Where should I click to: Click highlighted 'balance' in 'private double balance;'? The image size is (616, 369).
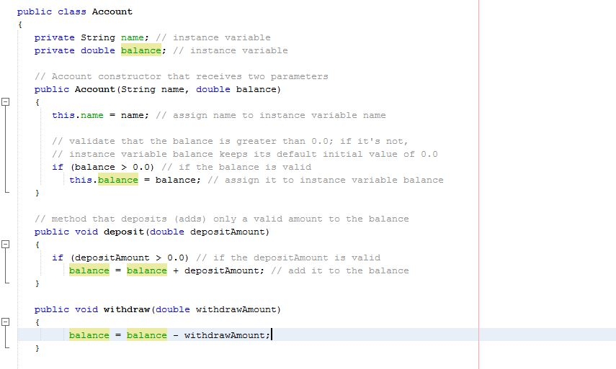click(x=141, y=50)
